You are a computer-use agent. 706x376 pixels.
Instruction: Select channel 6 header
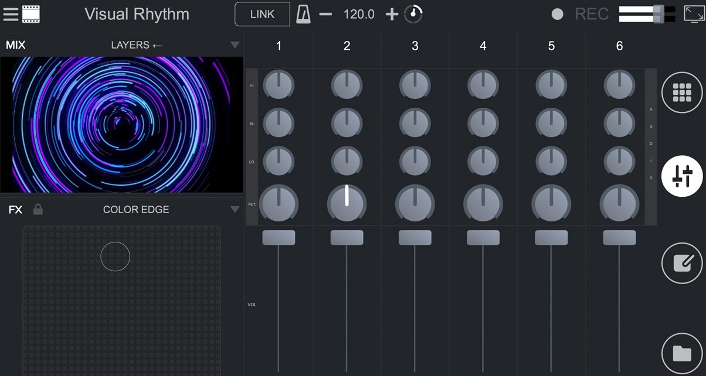[x=619, y=46]
